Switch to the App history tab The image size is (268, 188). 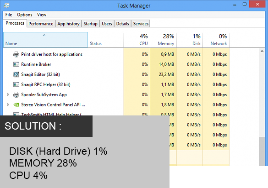pyautogui.click(x=68, y=24)
